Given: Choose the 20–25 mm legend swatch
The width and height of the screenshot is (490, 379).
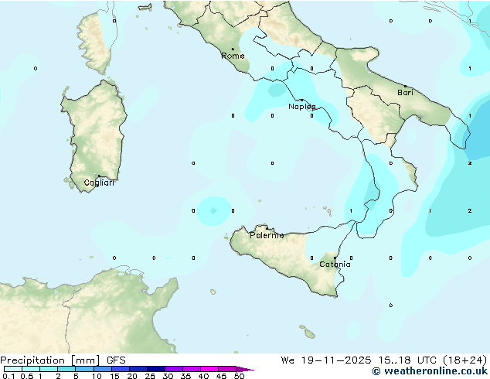Looking at the screenshot, I should 138,369.
